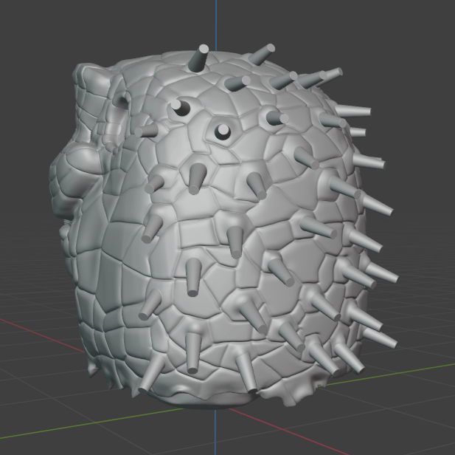Screen dimensions: 455x455
Task: Click the empty grid floor at lower right
Action: pyautogui.click(x=398, y=421)
